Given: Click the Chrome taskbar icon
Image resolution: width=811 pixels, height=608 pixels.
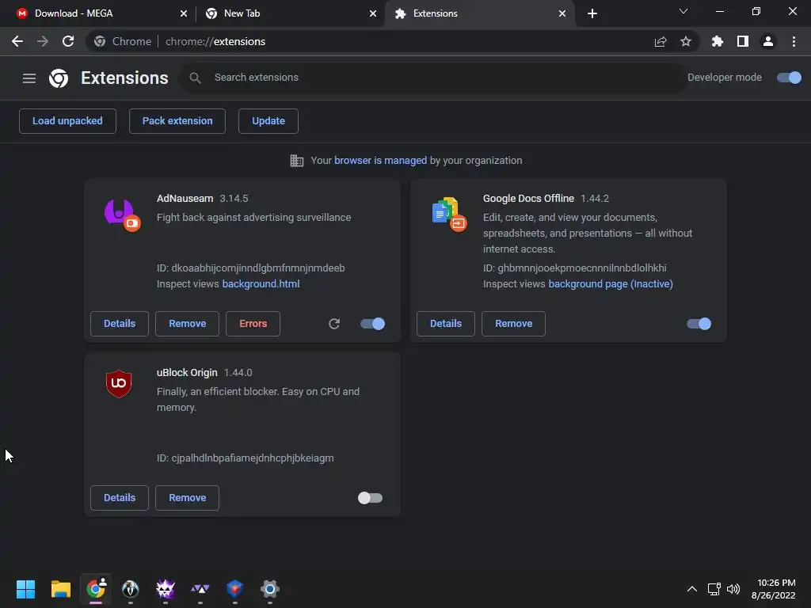Looking at the screenshot, I should (96, 588).
